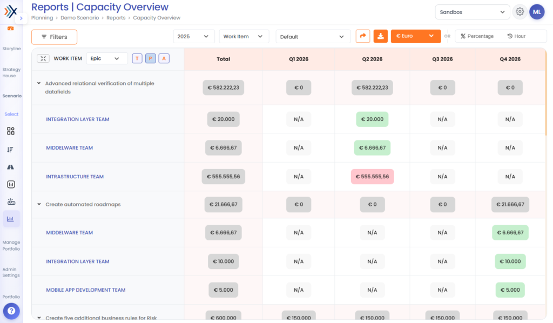Screen dimensions: 553x323
Task: Open the 2025 year dropdown
Action: [x=194, y=37]
